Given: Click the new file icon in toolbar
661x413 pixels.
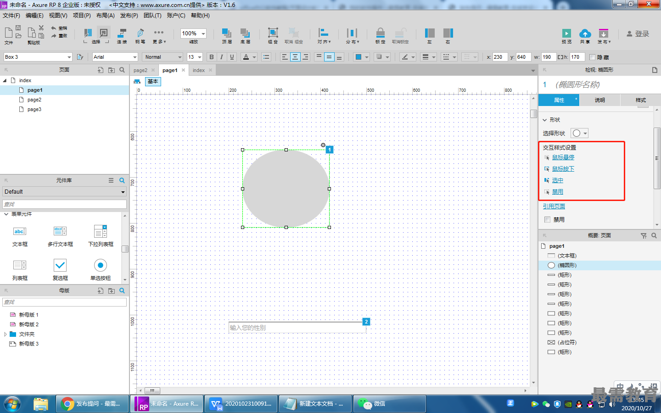Looking at the screenshot, I should [8, 32].
